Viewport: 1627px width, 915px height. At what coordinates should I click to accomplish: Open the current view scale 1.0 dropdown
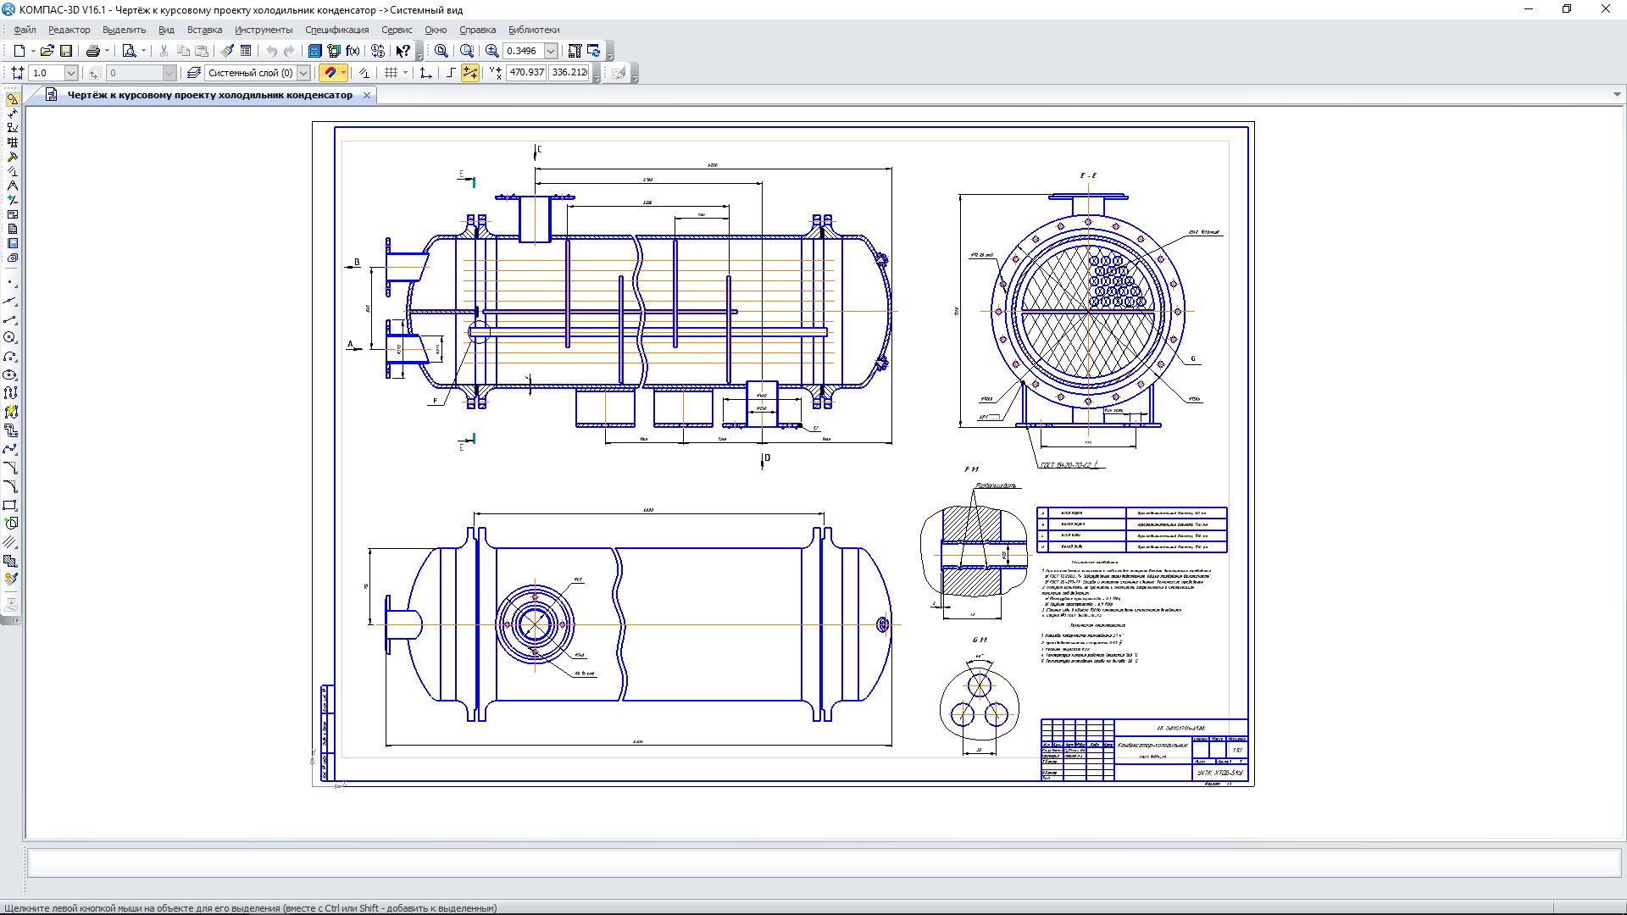tap(71, 73)
